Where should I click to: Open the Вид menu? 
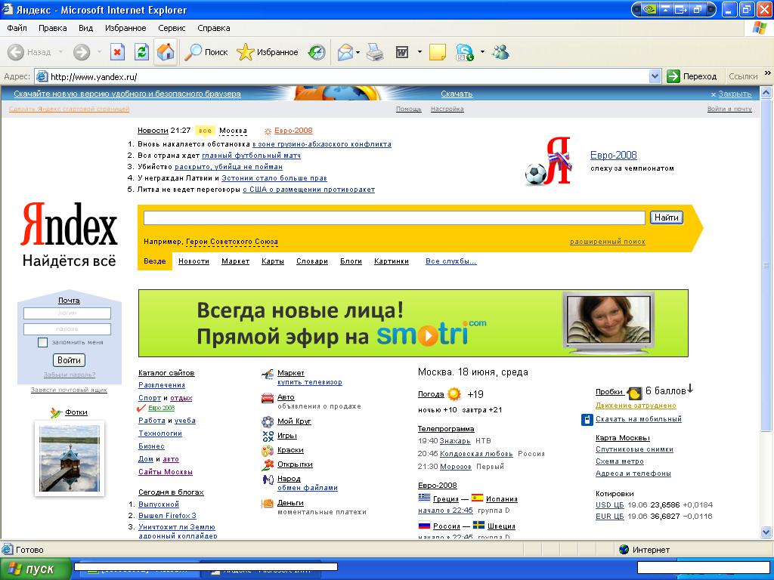(86, 28)
